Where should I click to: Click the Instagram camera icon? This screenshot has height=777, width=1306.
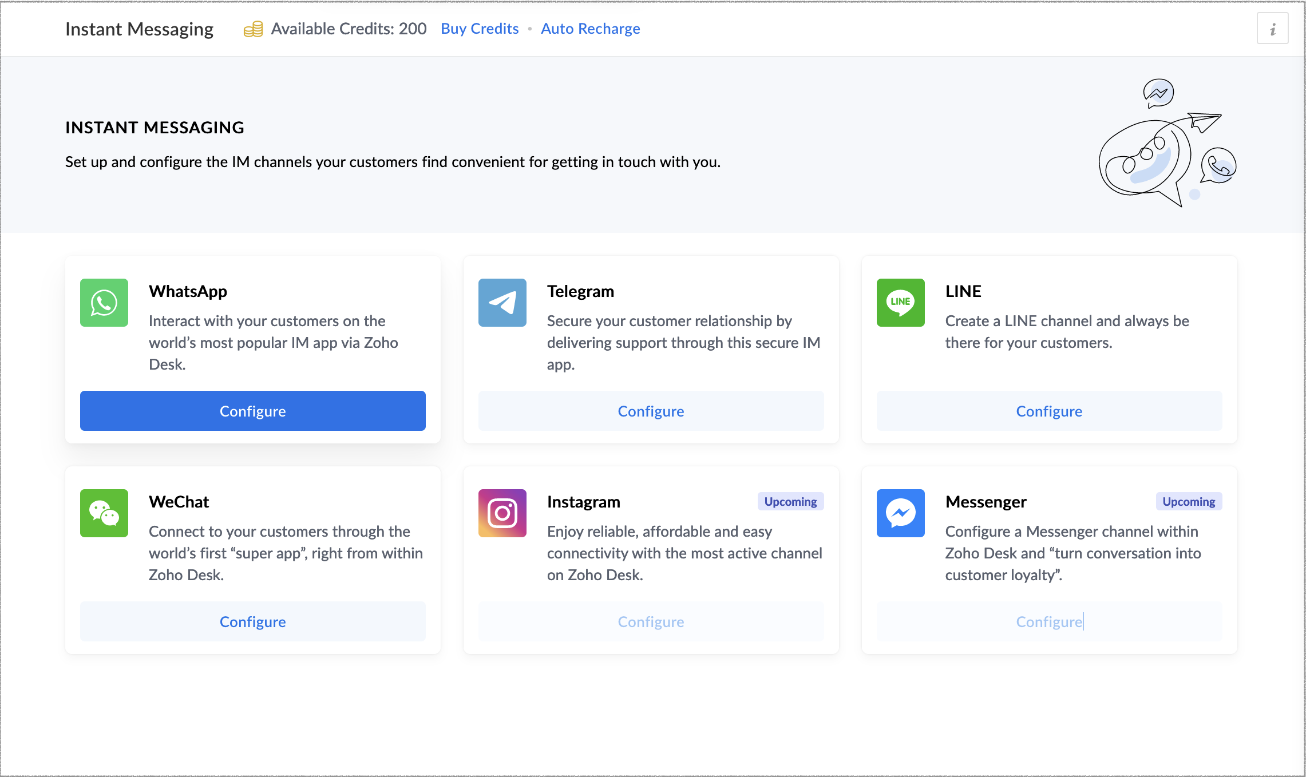[502, 513]
